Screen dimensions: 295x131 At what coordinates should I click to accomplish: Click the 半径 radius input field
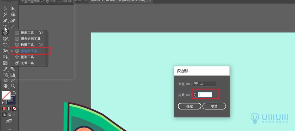tap(204, 84)
